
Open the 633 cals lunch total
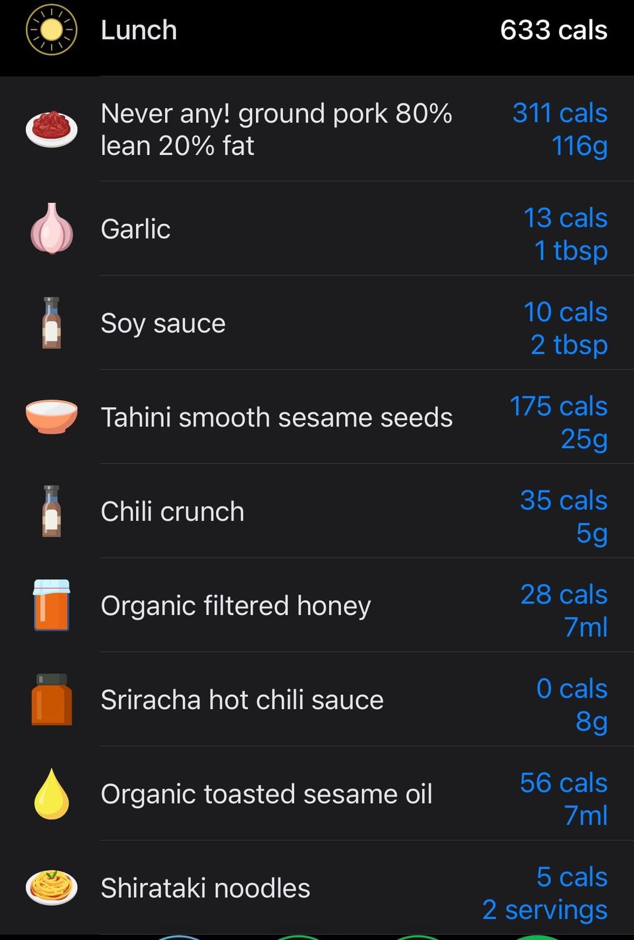pyautogui.click(x=554, y=30)
